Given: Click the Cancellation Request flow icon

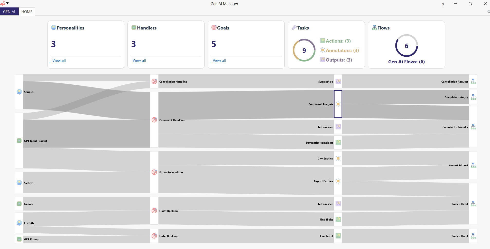Looking at the screenshot, I should coord(473,81).
